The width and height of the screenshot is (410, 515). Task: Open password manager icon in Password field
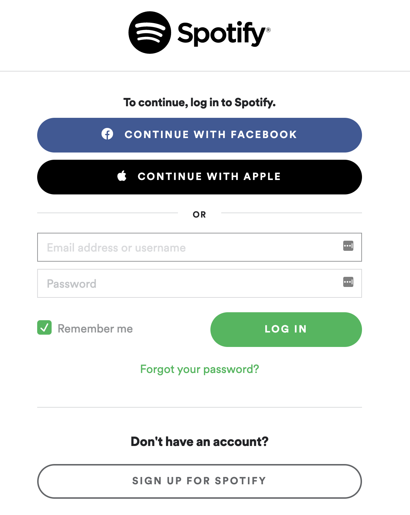coord(348,282)
